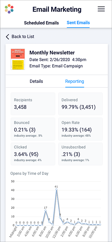Click the 9 opens data point
Viewport: 112px width, 242px height.
pos(60,217)
